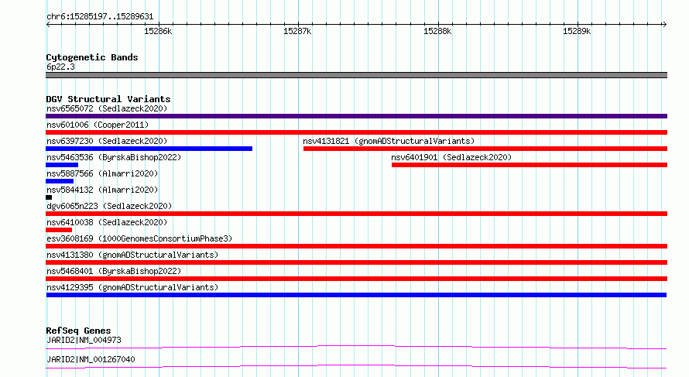Viewport: 689px width, 377px height.
Task: Click the gray 6p22.3 cytogenetic band bar
Action: tap(356, 75)
